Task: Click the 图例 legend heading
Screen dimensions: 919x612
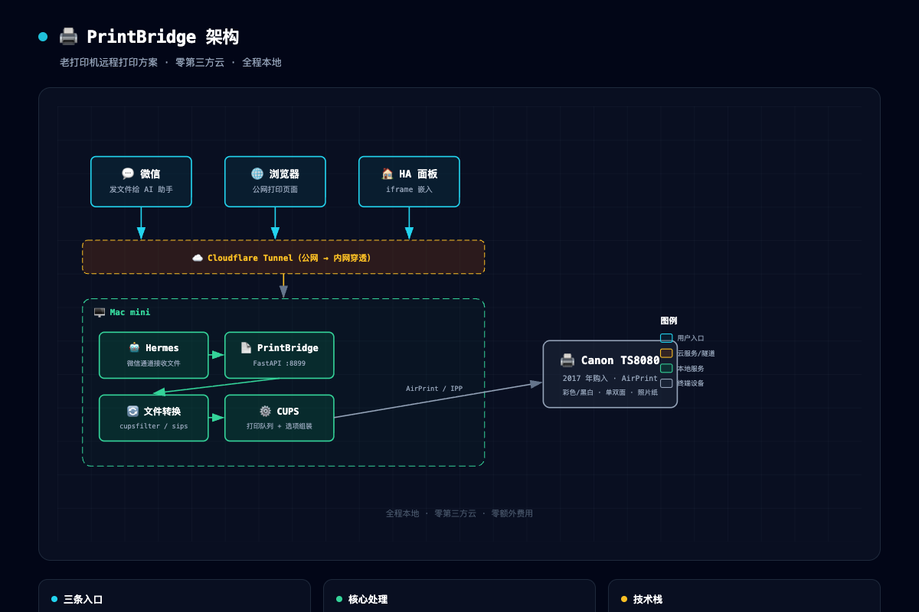Action: 669,321
